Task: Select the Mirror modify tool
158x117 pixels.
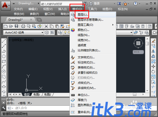Action: tap(153, 51)
